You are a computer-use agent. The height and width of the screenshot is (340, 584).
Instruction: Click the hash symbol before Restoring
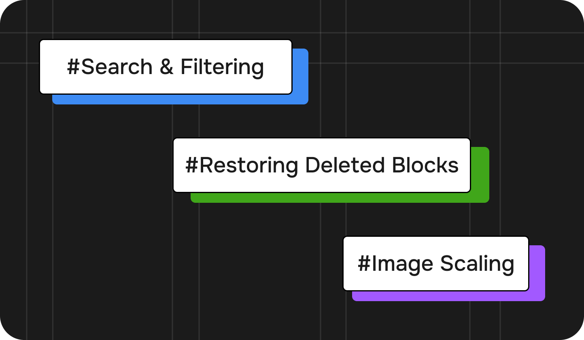[192, 165]
